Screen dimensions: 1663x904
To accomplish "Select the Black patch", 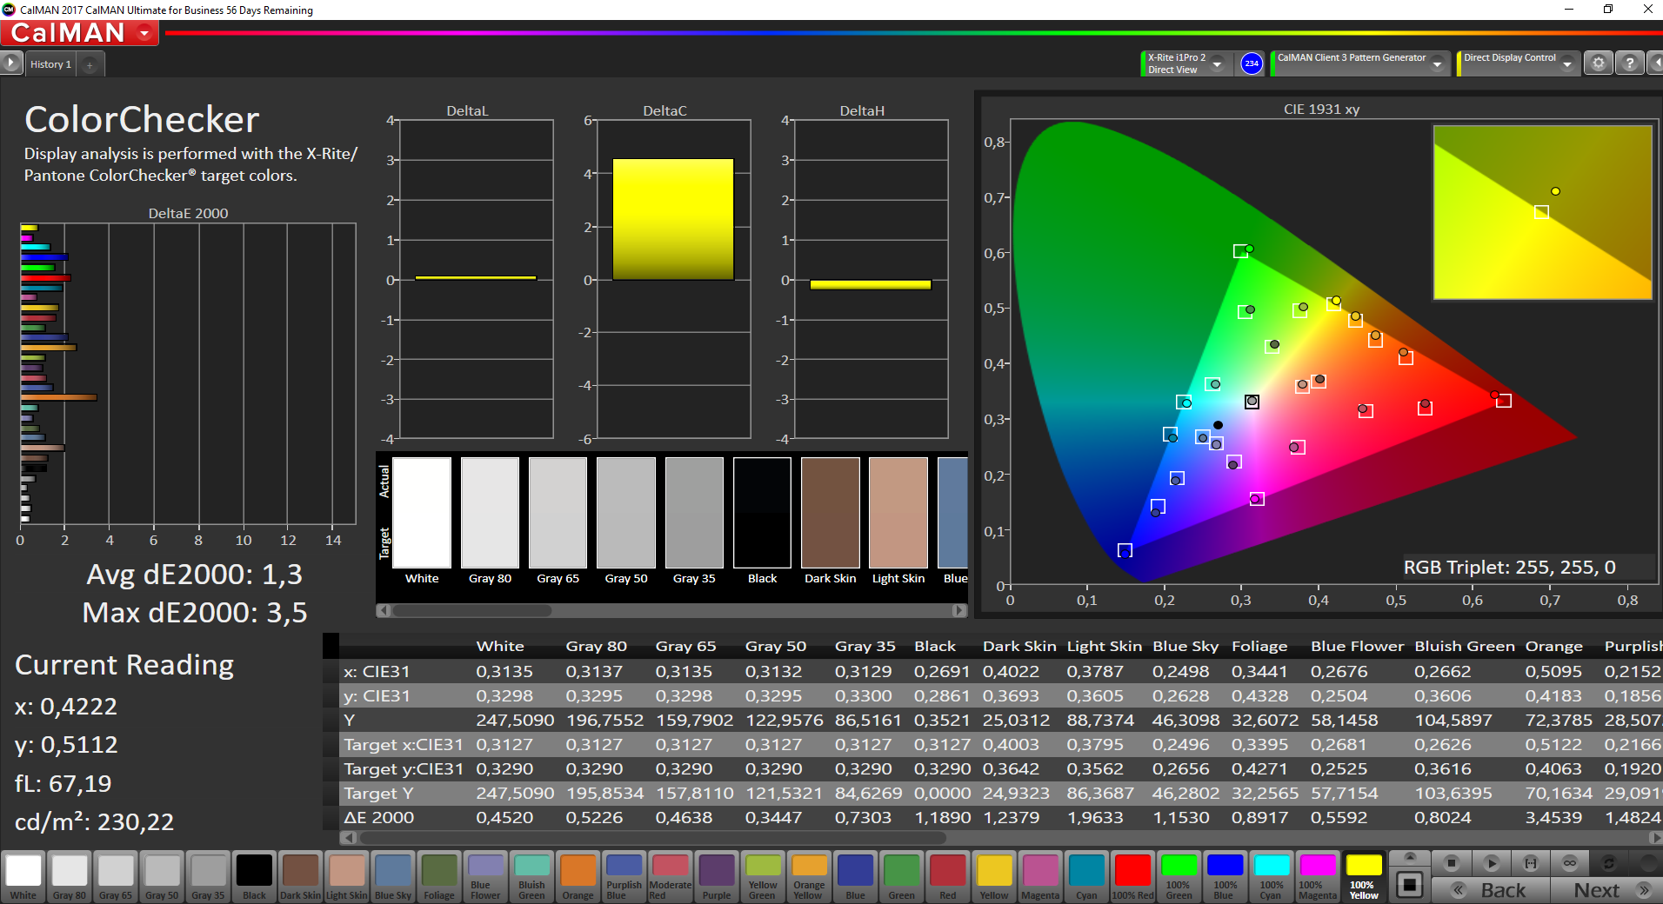I will [x=254, y=876].
